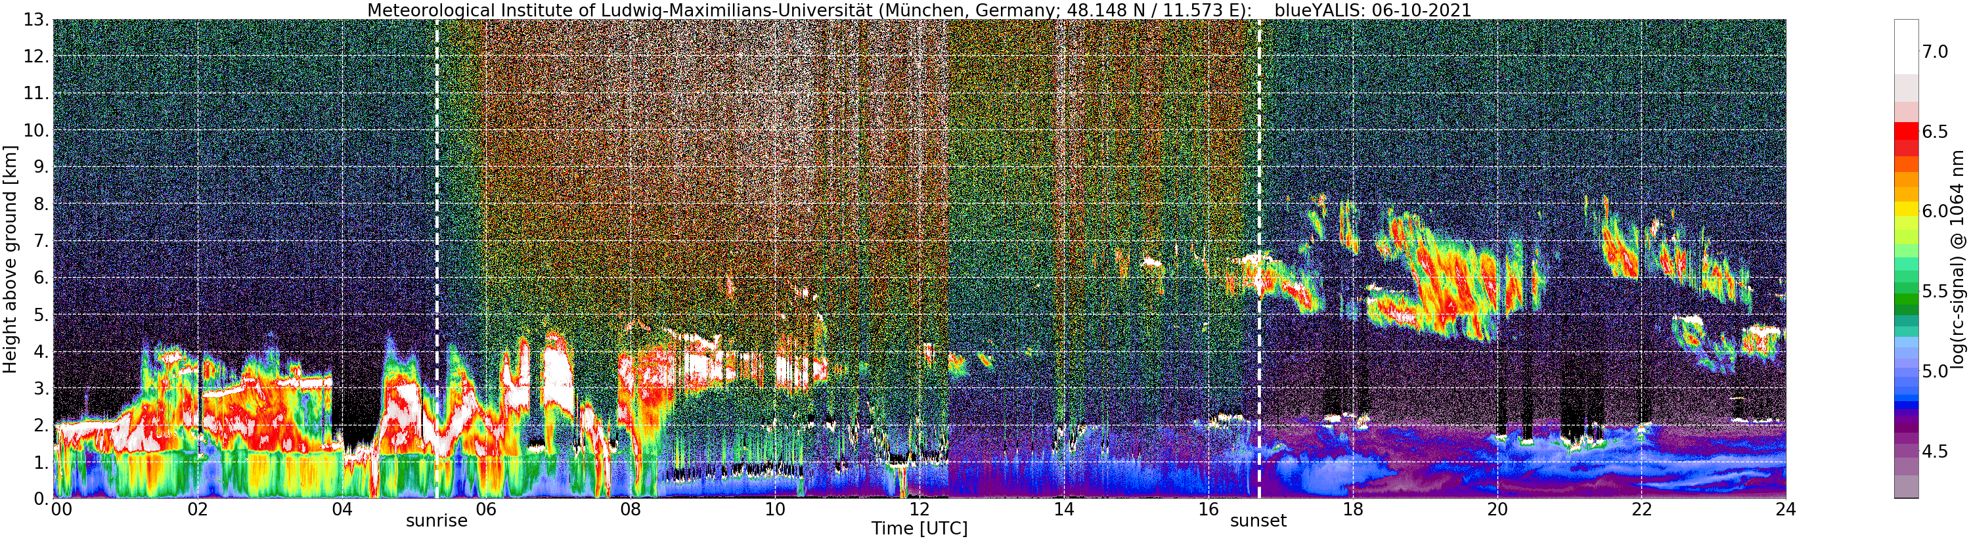Click the height axis tick label 1.

tap(41, 462)
